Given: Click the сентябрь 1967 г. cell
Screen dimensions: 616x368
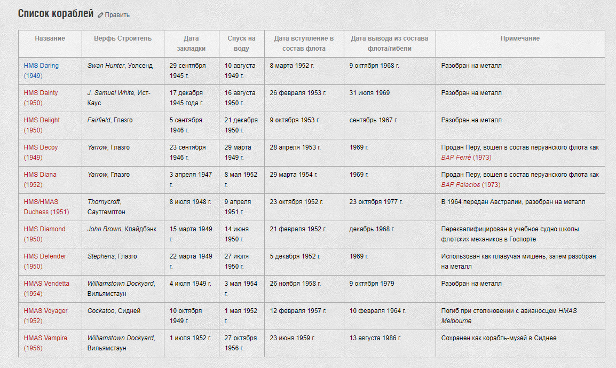Looking at the screenshot, I should tap(390, 125).
